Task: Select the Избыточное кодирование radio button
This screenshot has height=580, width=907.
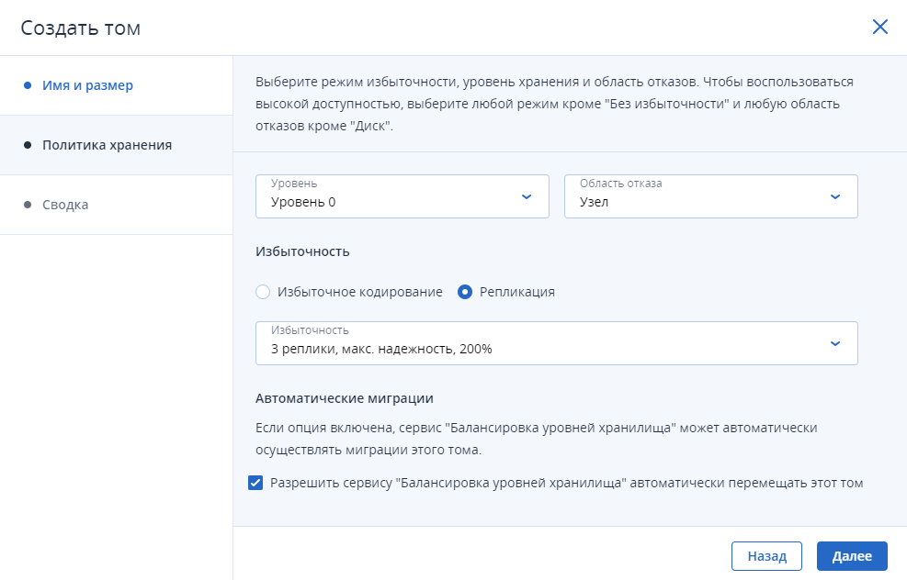Action: click(263, 292)
